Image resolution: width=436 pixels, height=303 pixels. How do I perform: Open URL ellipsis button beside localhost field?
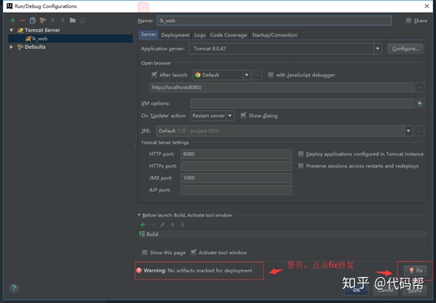pyautogui.click(x=419, y=87)
